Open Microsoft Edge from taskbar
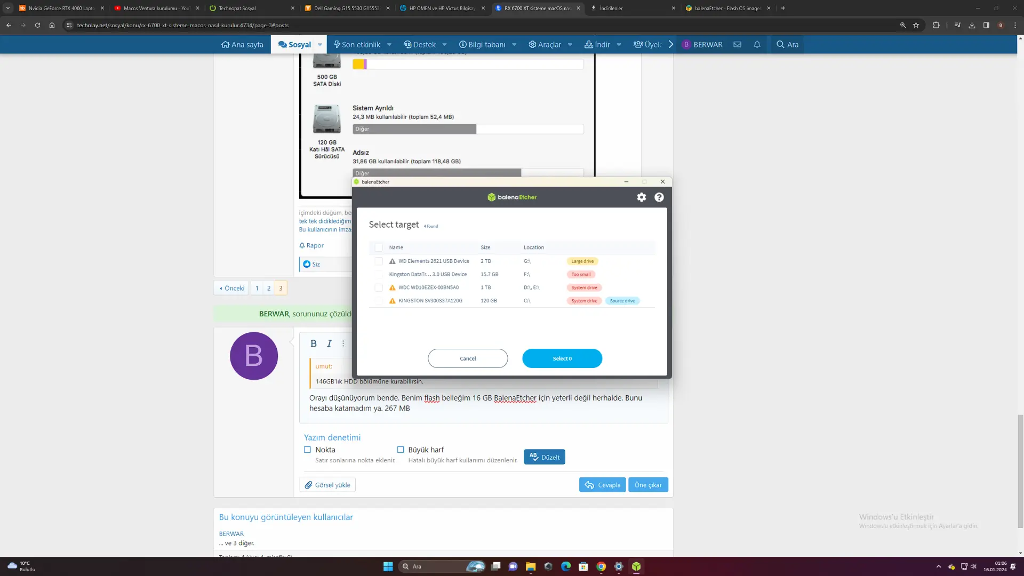1024x576 pixels. tap(566, 566)
